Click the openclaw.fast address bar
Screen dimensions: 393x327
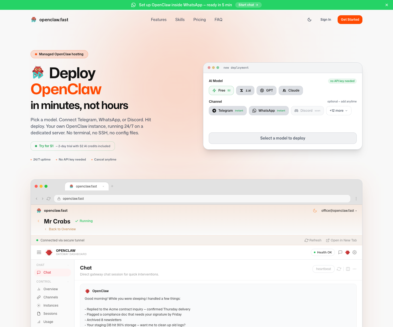(202, 199)
